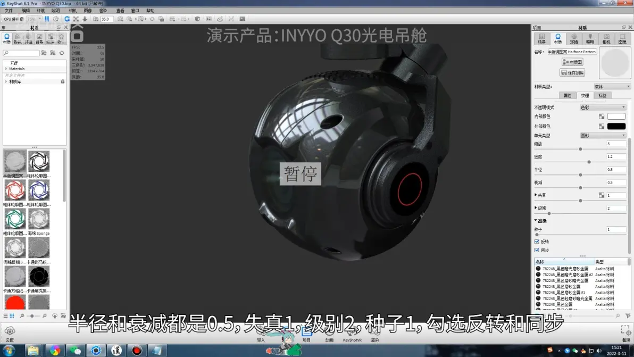
Task: Open the CPU usage percentage dropdown
Action: pyautogui.click(x=34, y=19)
